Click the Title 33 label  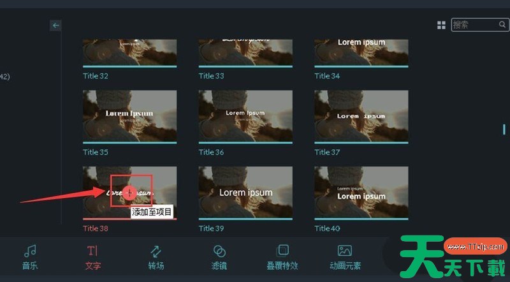tap(211, 76)
